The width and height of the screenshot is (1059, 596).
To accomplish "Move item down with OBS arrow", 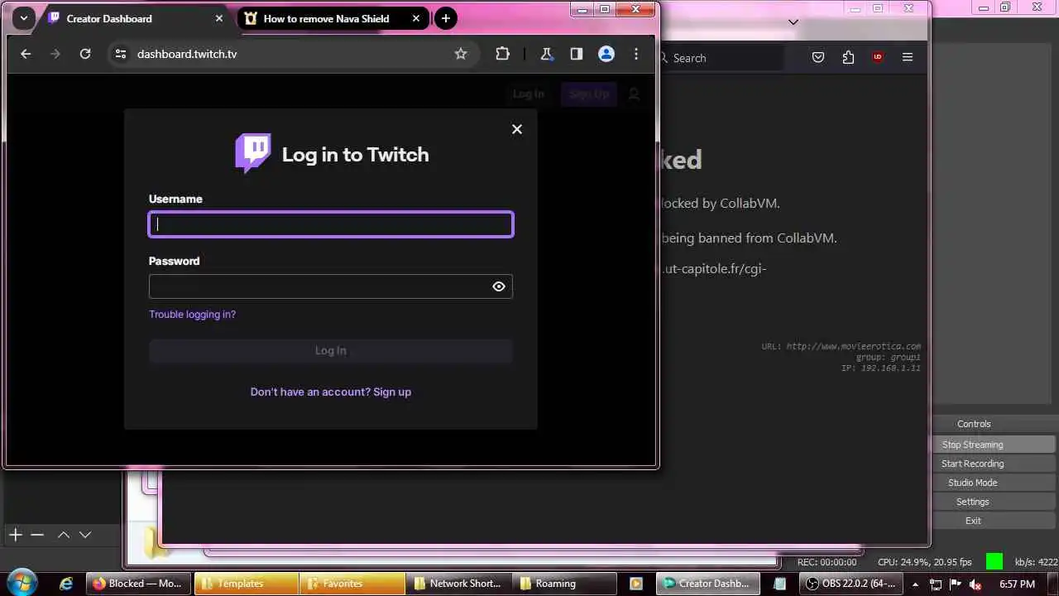I will [85, 535].
